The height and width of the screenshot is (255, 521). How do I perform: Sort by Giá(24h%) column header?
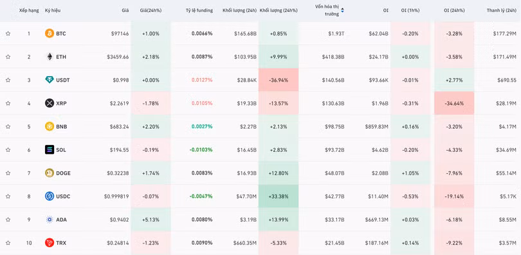click(x=151, y=11)
